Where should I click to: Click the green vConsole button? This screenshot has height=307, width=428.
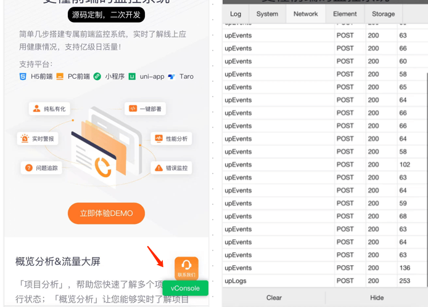pyautogui.click(x=186, y=288)
